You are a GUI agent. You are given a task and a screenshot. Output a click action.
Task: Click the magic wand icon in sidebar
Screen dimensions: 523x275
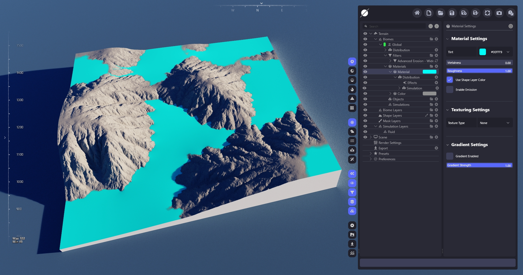pos(352,159)
